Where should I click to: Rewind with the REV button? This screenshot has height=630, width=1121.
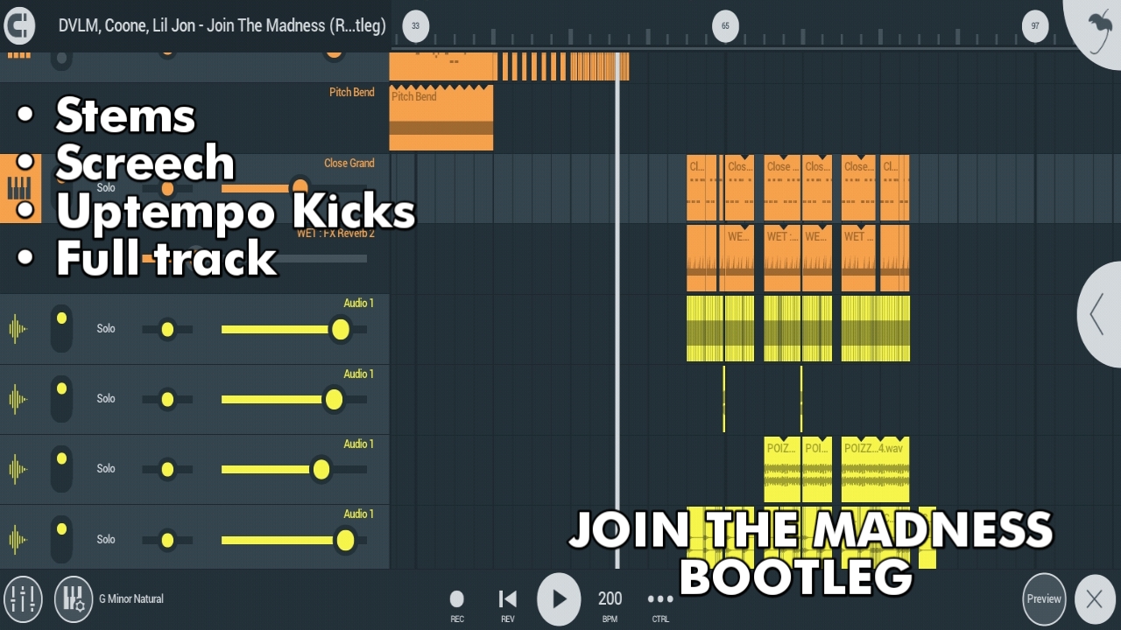pyautogui.click(x=507, y=604)
